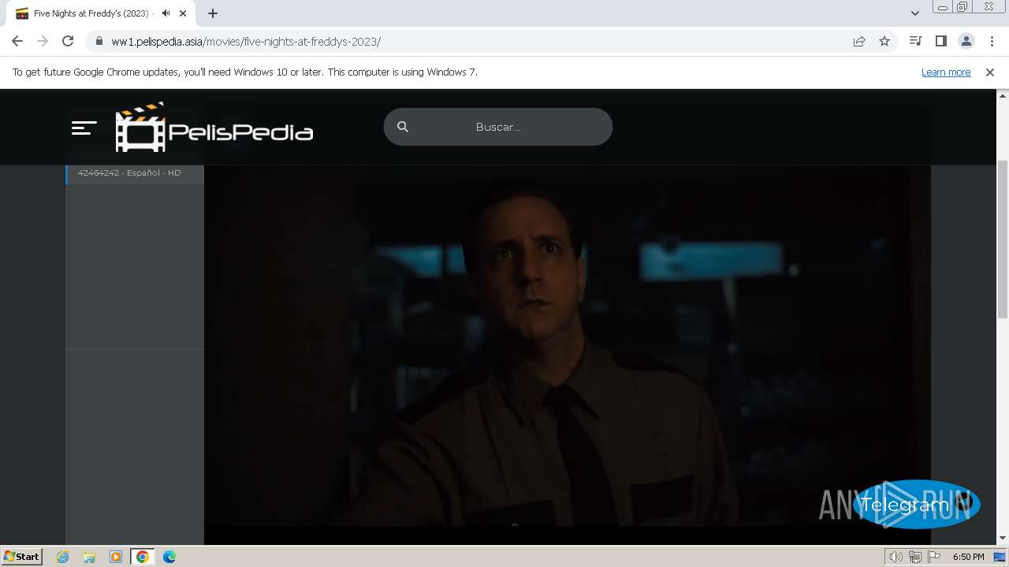Screen dimensions: 1009x567
Task: Click the search magnifier icon
Action: [x=403, y=127]
